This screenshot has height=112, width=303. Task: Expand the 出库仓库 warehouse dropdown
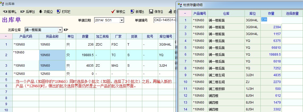point(60,30)
